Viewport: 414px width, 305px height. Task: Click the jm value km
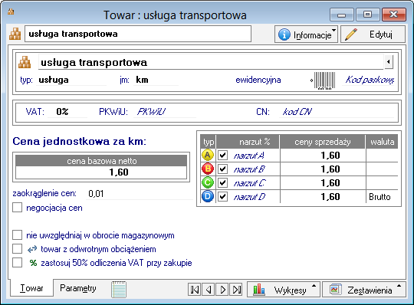(142, 80)
